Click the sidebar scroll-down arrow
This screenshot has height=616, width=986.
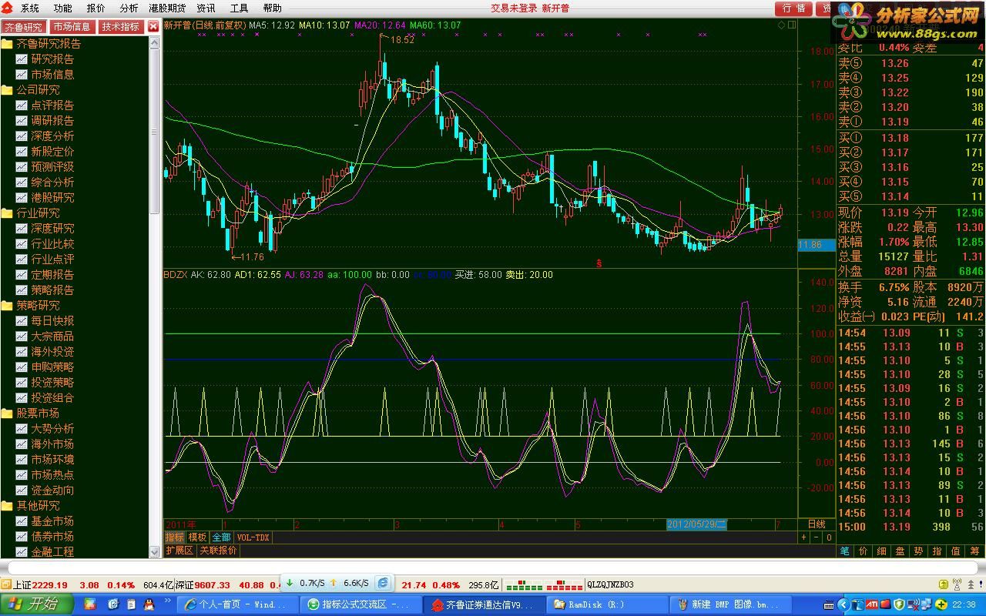coord(154,551)
